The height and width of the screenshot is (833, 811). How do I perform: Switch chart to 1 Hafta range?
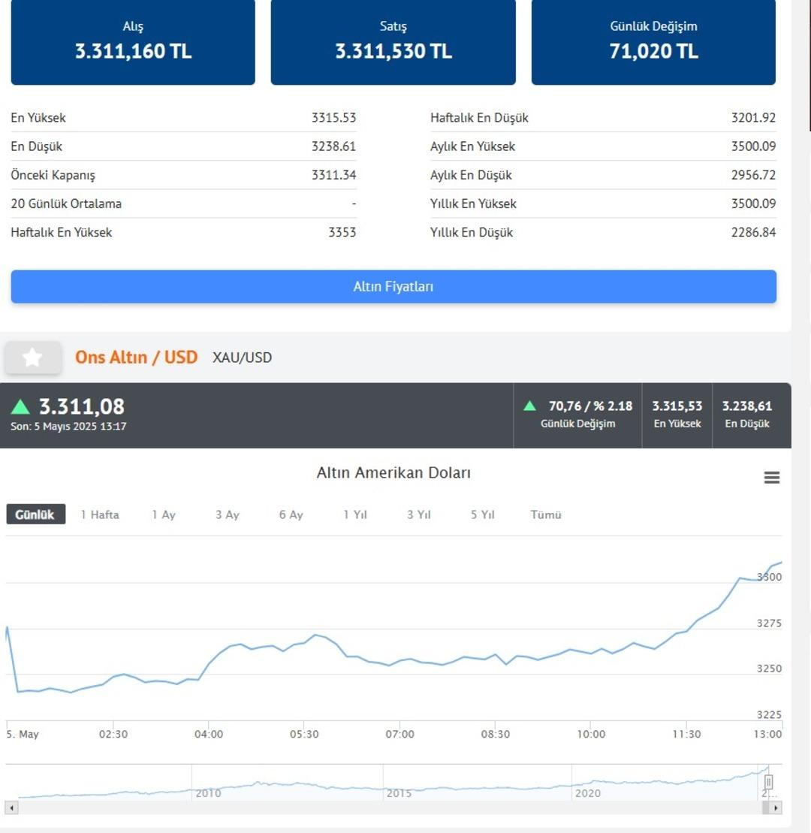[100, 515]
